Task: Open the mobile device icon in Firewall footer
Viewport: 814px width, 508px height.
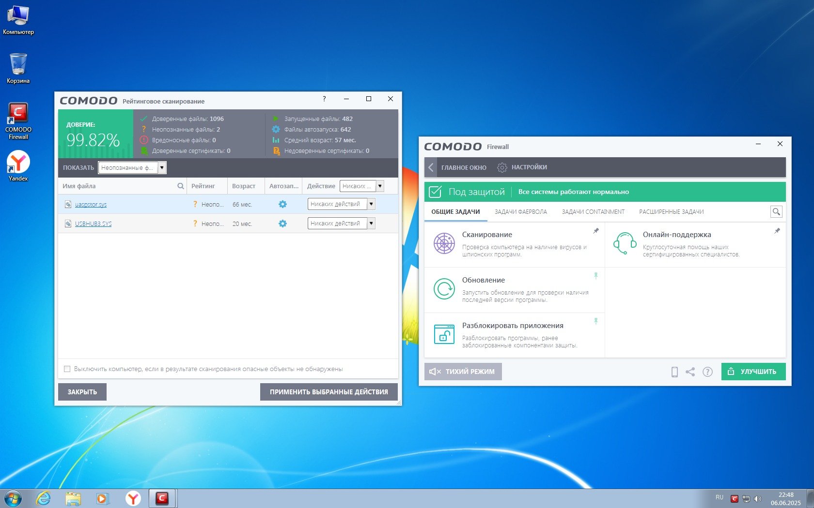Action: 674,372
